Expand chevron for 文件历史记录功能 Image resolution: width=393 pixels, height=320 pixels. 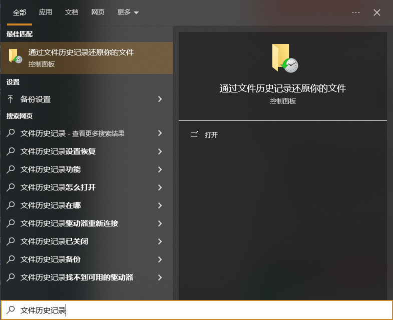160,169
